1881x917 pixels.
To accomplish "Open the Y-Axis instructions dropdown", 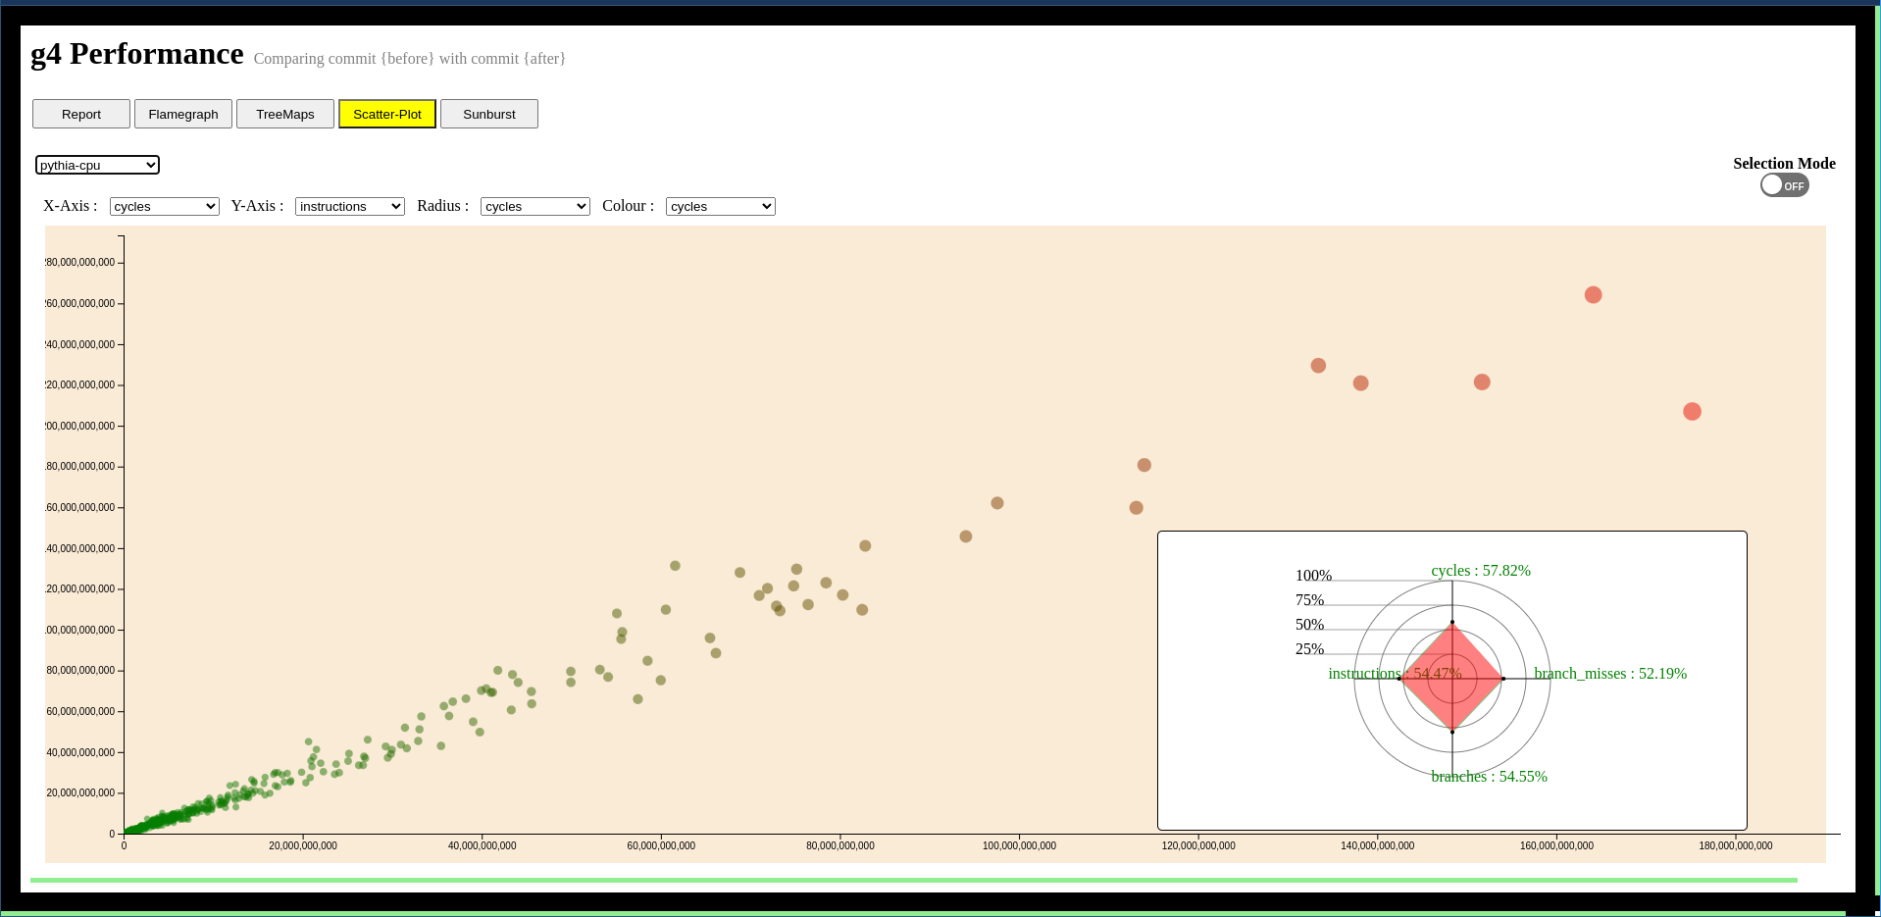I will coord(350,206).
